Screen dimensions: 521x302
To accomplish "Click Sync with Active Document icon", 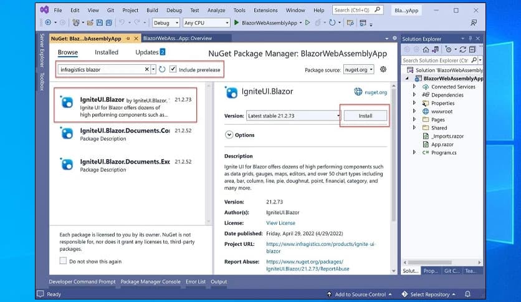I will pos(462,49).
